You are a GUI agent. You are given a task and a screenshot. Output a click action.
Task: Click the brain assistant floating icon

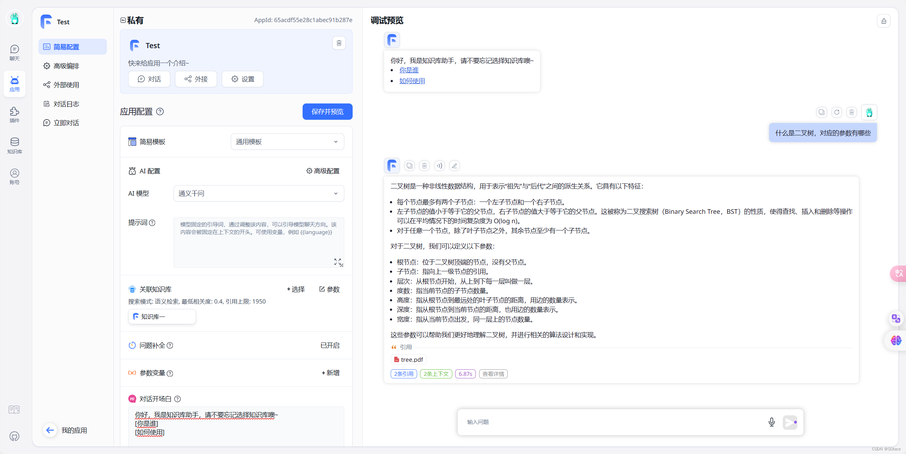coord(896,340)
